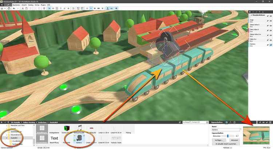Select the Geräuschquelle sound source model
273x149 pixels.
(79, 129)
